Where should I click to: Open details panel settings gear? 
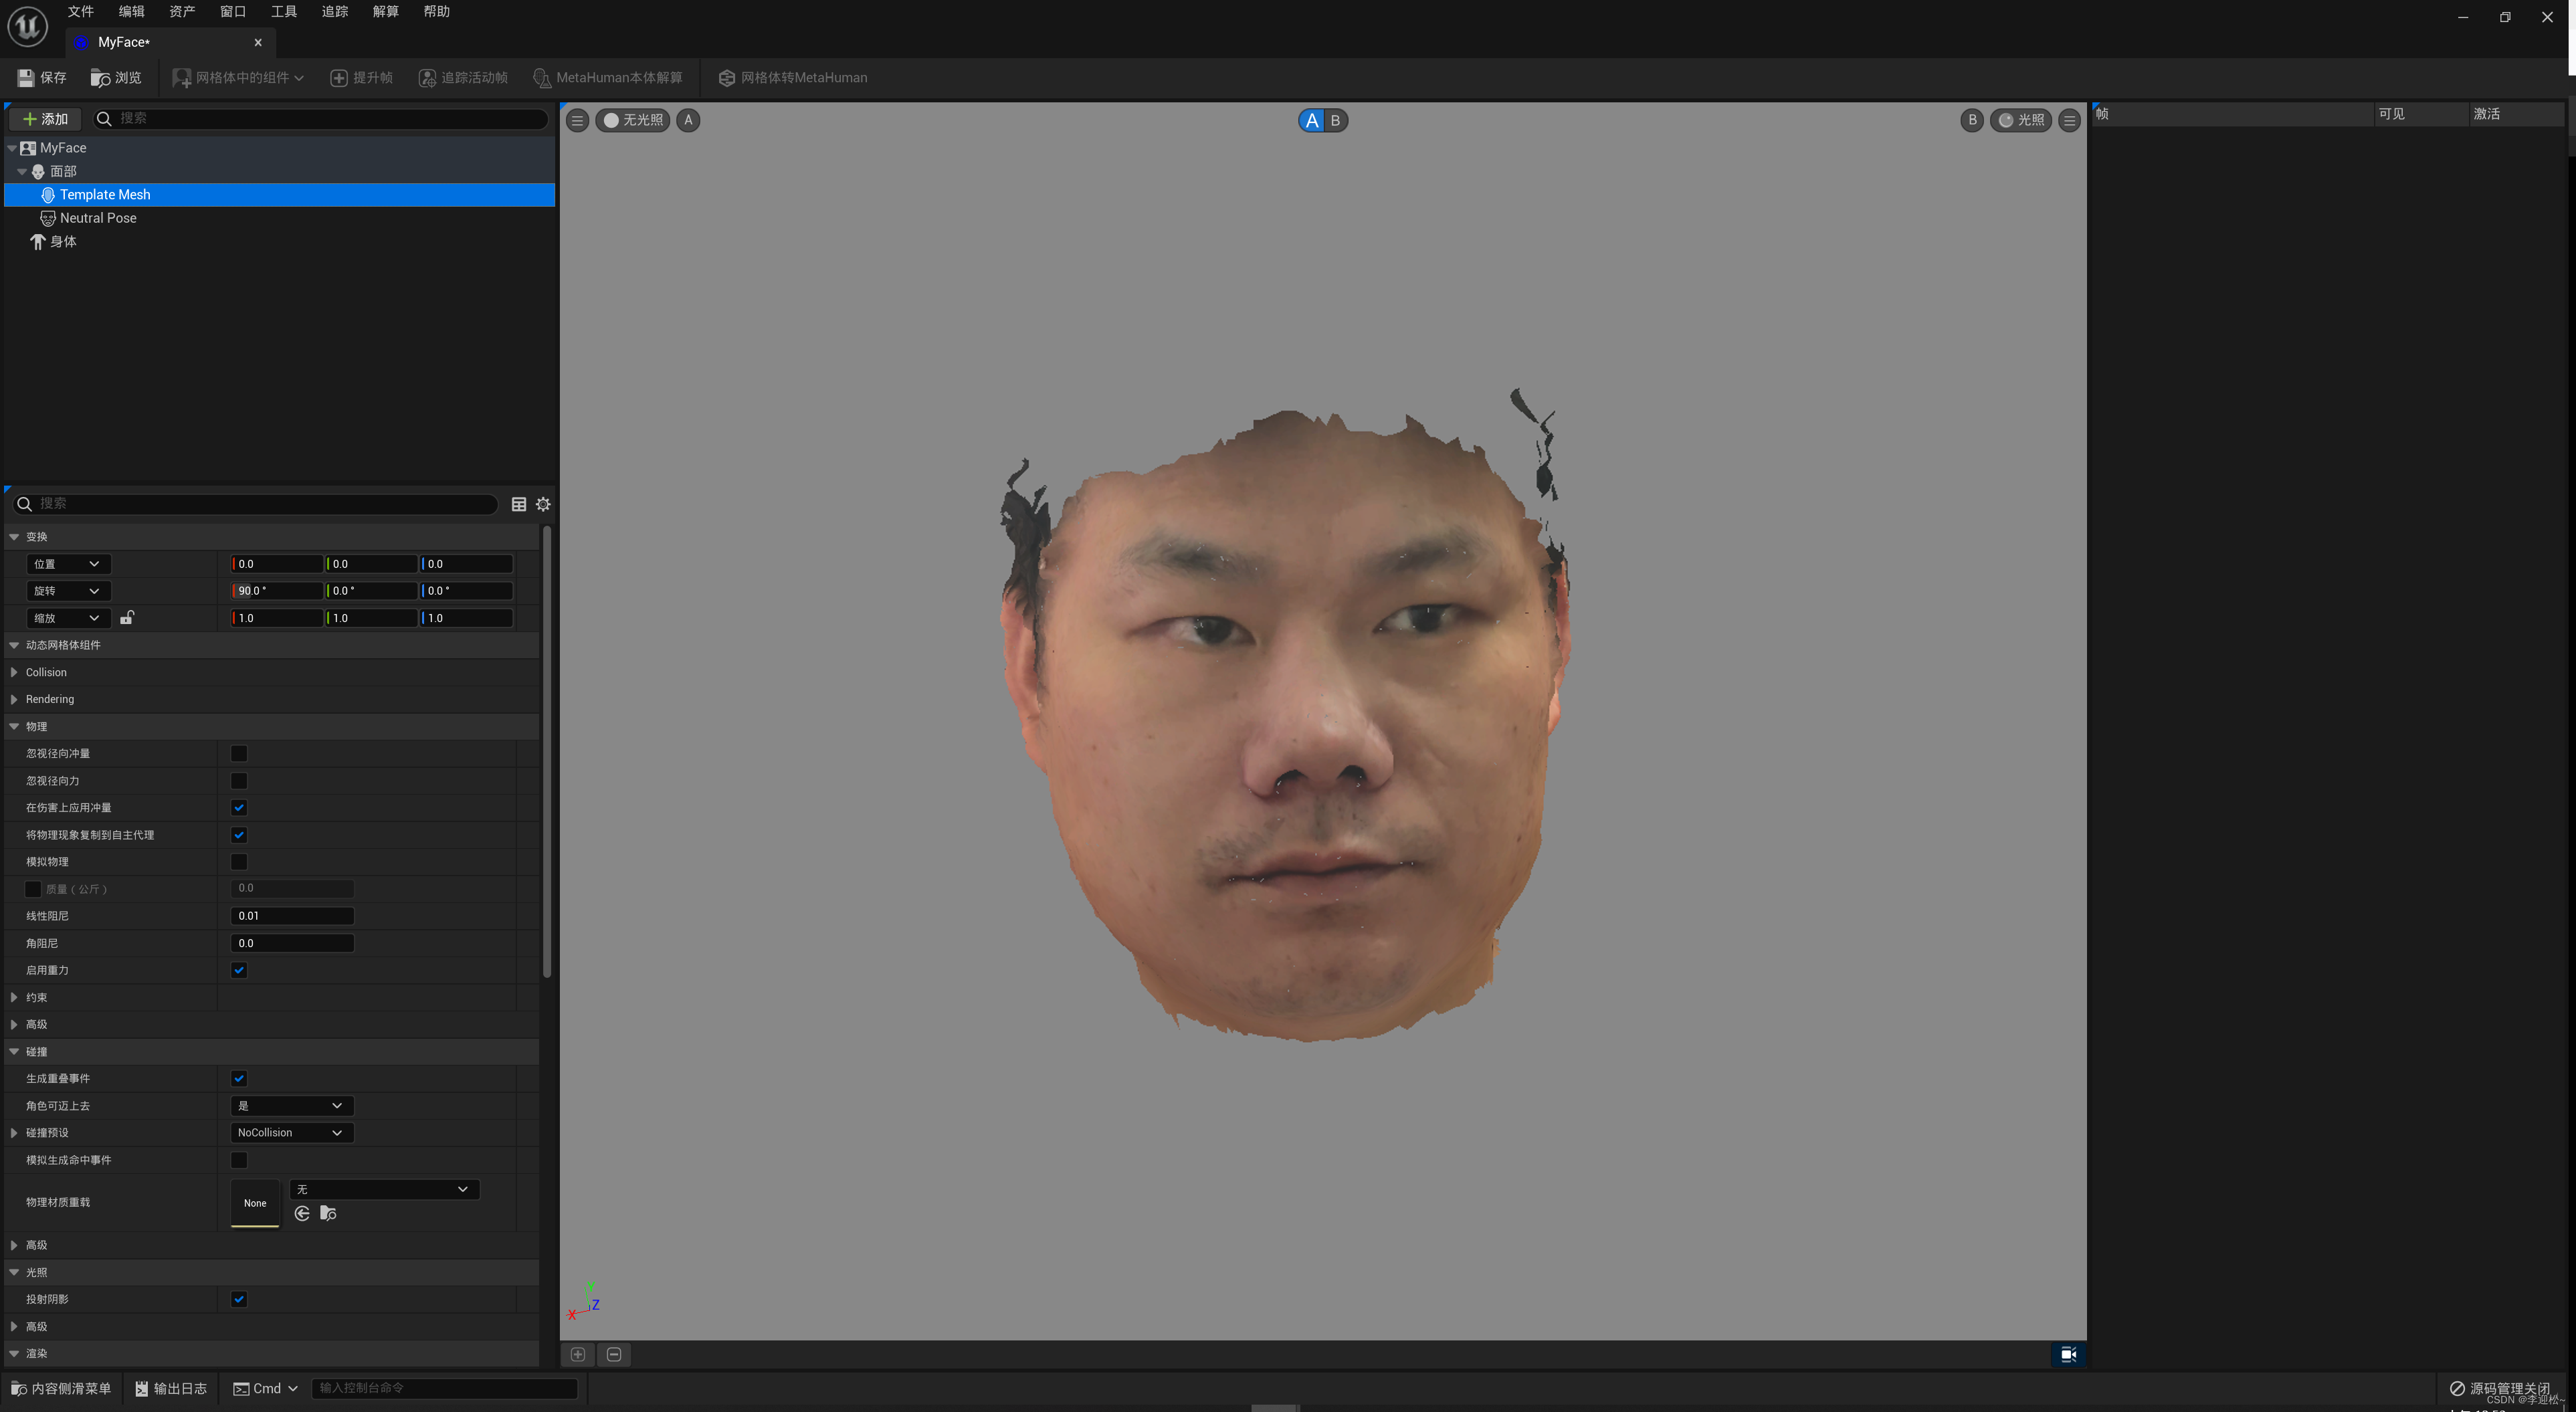pos(543,504)
